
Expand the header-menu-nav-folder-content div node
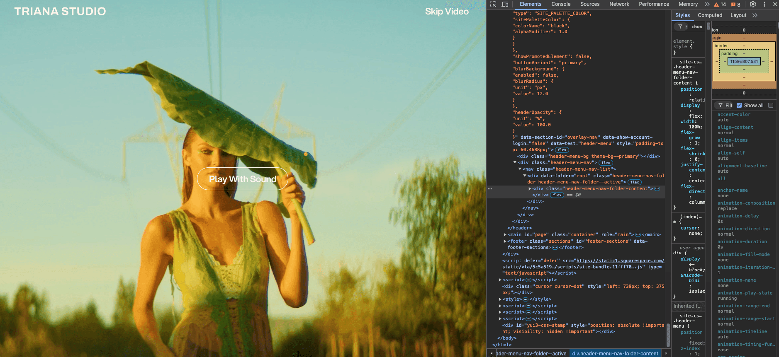click(530, 189)
